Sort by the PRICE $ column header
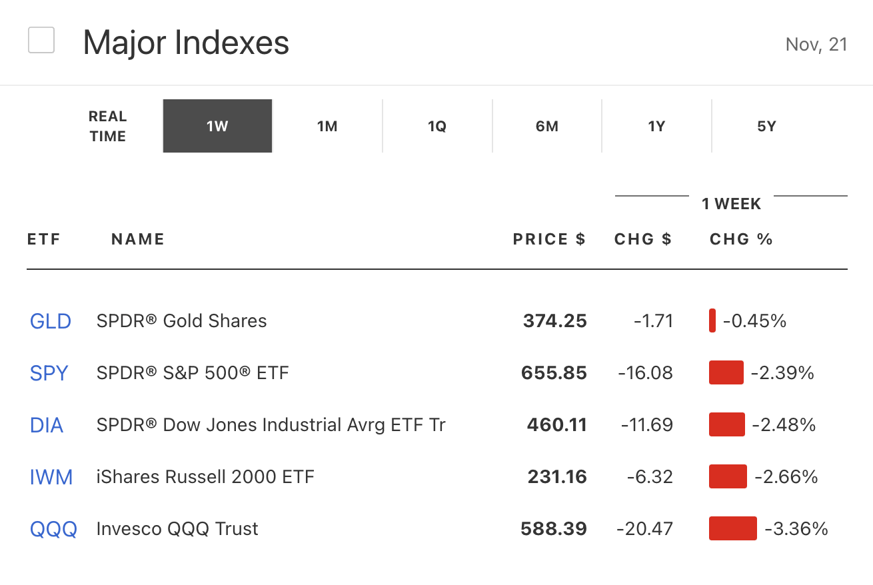Screen dimensions: 873x585 [549, 239]
